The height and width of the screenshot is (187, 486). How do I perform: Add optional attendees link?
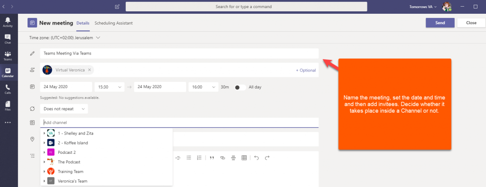point(306,70)
